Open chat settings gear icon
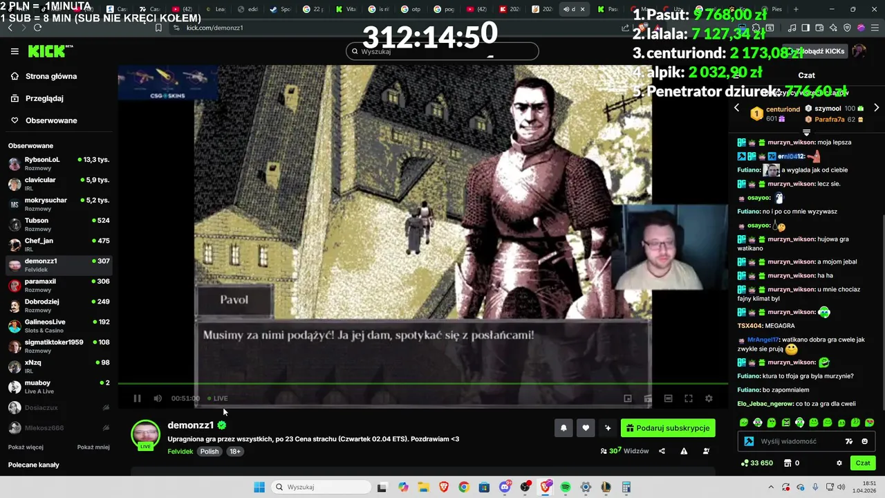 (839, 463)
